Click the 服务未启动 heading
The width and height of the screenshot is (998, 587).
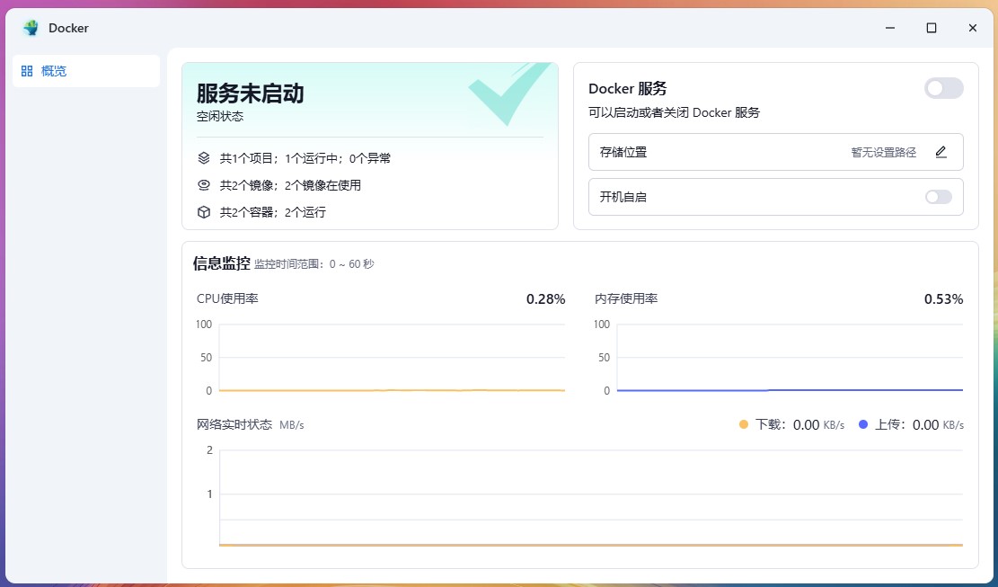[250, 93]
